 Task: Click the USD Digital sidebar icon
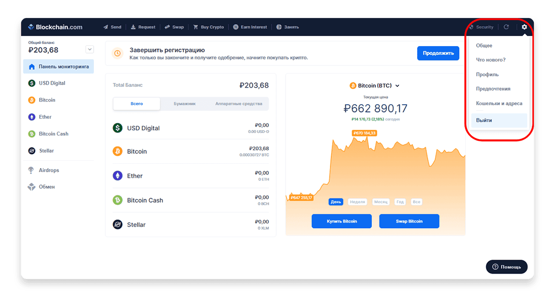click(32, 83)
